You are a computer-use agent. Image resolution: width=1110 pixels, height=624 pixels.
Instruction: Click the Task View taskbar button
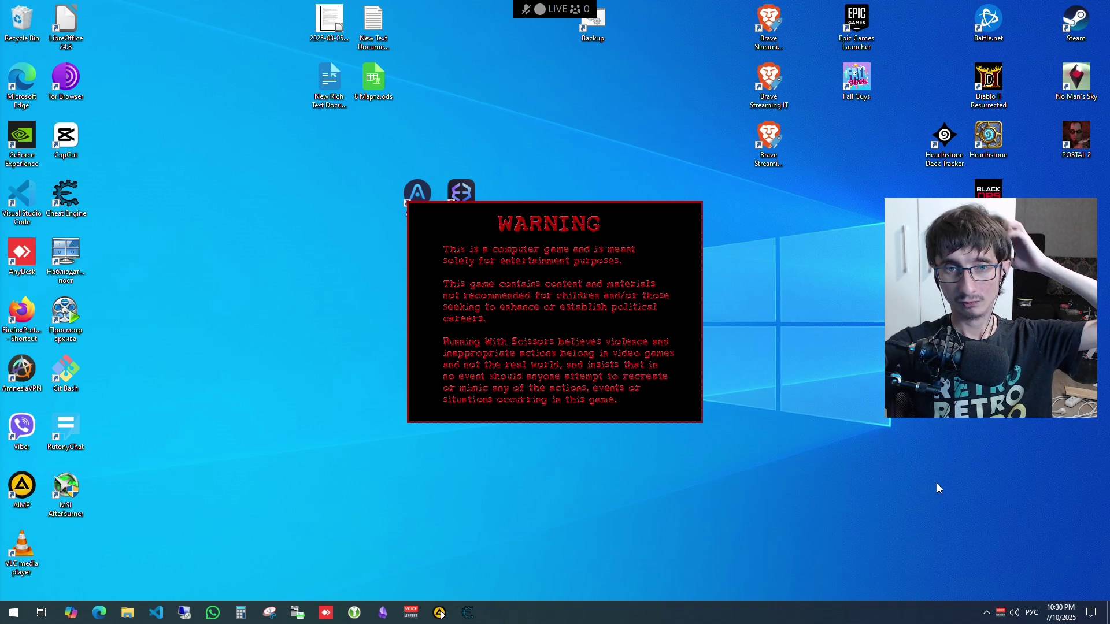[x=42, y=612]
